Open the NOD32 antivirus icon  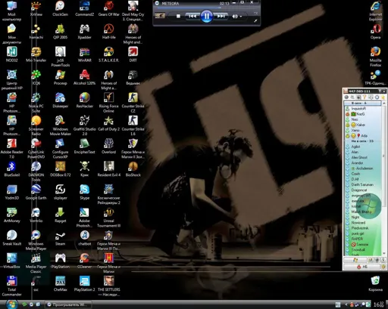(11, 54)
